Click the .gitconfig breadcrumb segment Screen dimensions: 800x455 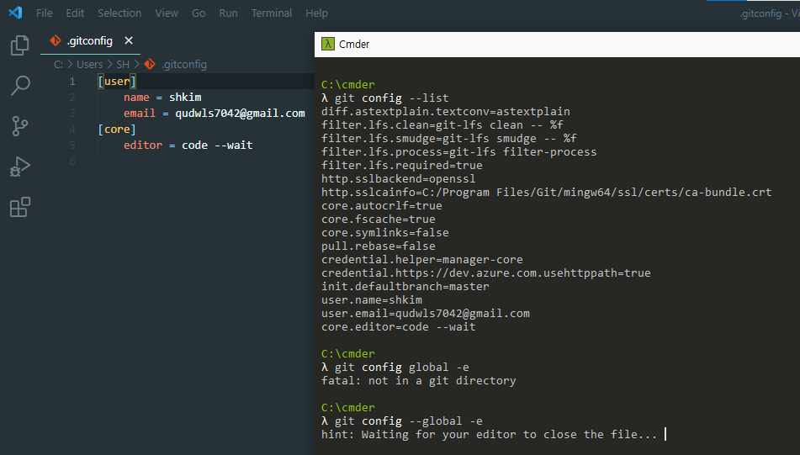point(184,64)
